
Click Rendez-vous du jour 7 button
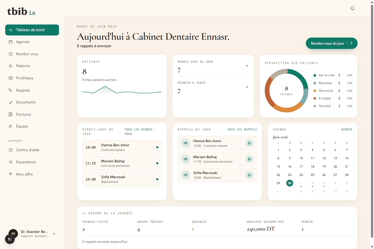pos(332,43)
